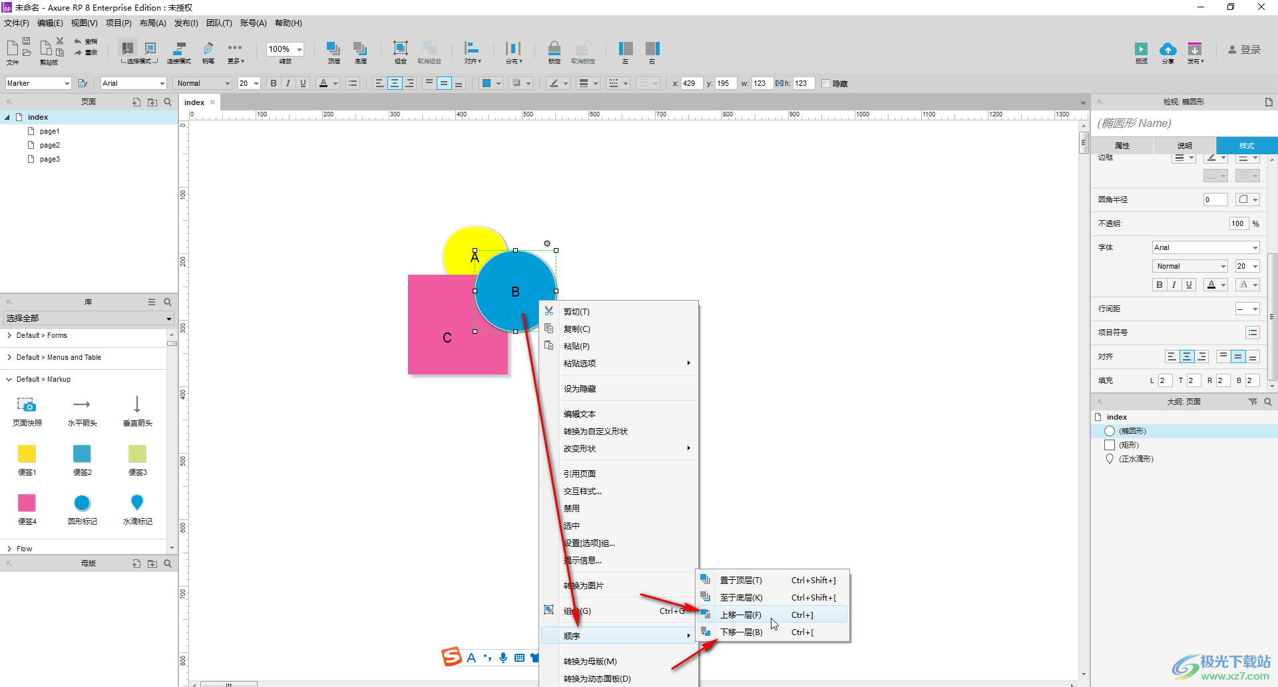Enable the 隐藏 (hidden) checkbox
Viewport: 1278px width, 687px height.
(826, 84)
